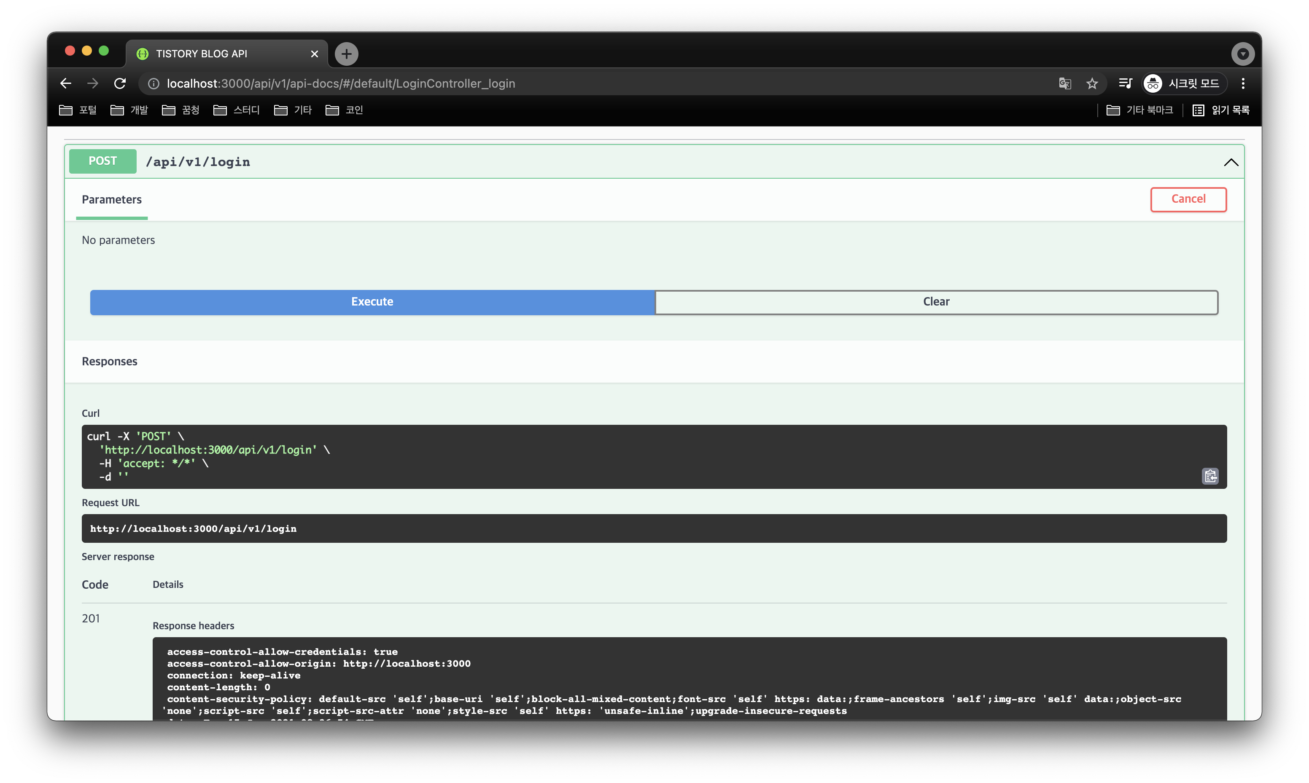The image size is (1309, 783).
Task: Select the Parameters tab
Action: coord(111,199)
